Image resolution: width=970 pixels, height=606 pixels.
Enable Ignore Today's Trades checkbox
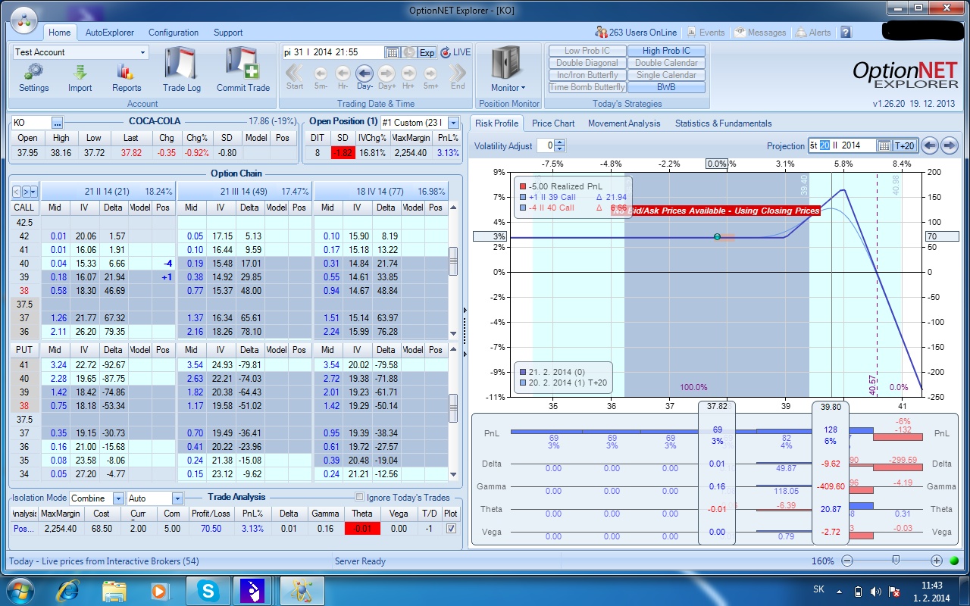point(360,498)
